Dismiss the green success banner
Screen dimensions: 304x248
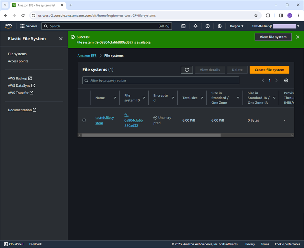[x=298, y=37]
